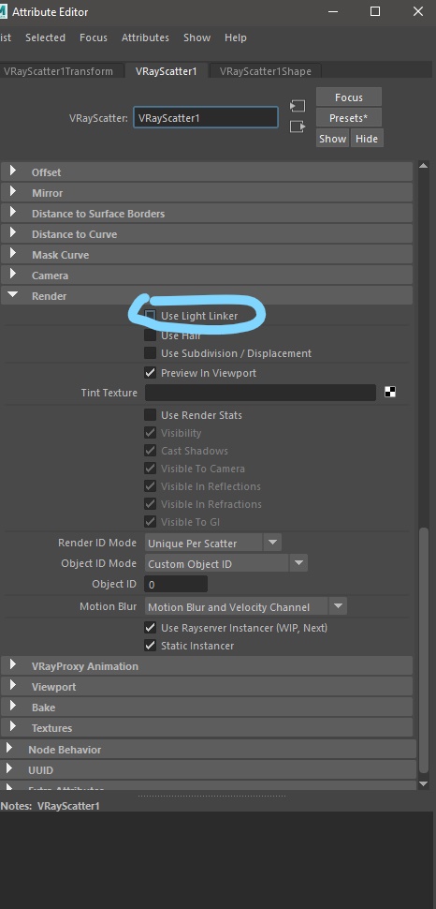This screenshot has width=436, height=909.
Task: Open the Object ID Mode dropdown
Action: point(225,563)
